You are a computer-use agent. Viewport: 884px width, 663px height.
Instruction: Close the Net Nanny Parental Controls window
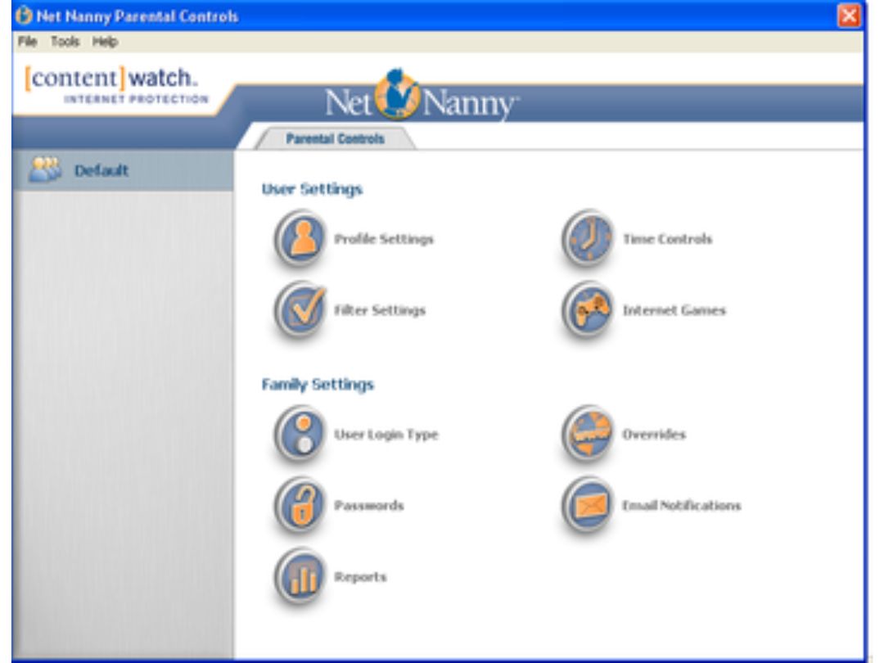(849, 16)
